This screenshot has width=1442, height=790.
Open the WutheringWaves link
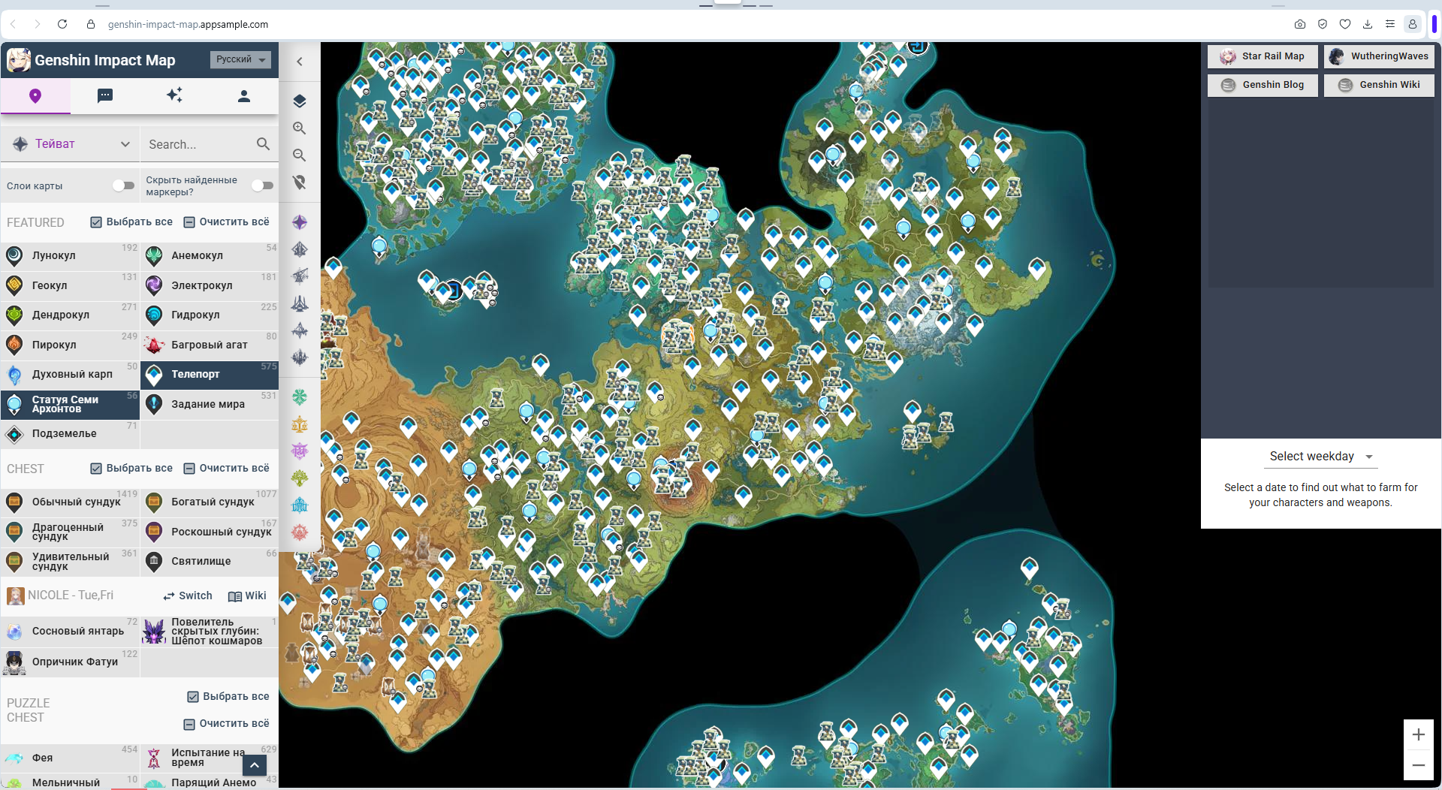(x=1379, y=56)
